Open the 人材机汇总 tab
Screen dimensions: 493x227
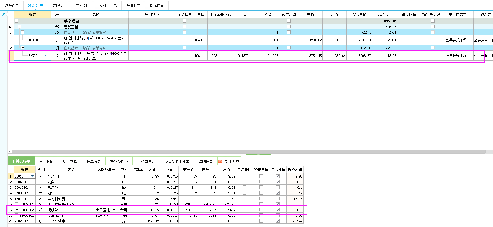(108, 6)
